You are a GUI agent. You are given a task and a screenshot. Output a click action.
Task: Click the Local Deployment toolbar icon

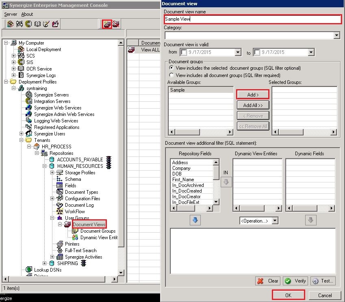pos(10,24)
